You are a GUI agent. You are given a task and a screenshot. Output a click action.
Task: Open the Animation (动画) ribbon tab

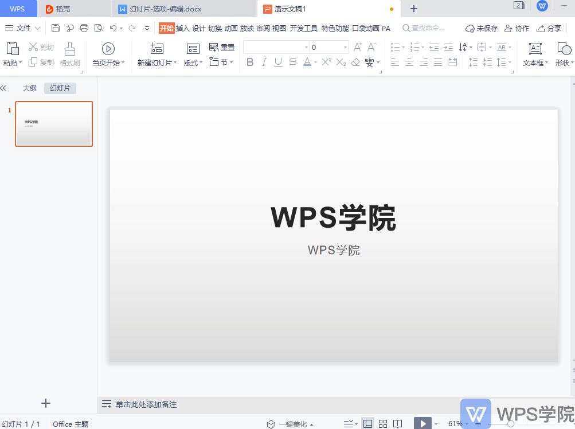point(231,28)
